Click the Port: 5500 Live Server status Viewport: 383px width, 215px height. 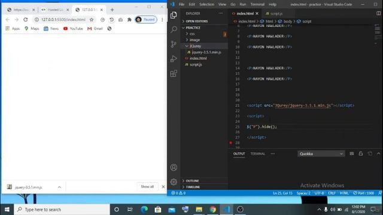363,193
